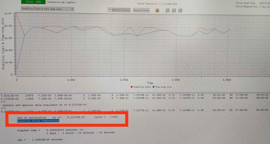Image resolution: width=270 pixels, height=144 pixels.
Task: Click the 'Simulation run complete' status text
Action: click(x=61, y=2)
